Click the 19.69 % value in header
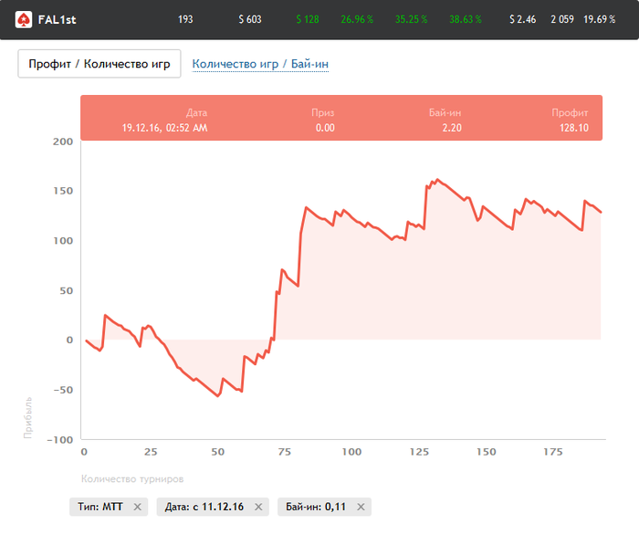This screenshot has height=545, width=639. point(600,19)
